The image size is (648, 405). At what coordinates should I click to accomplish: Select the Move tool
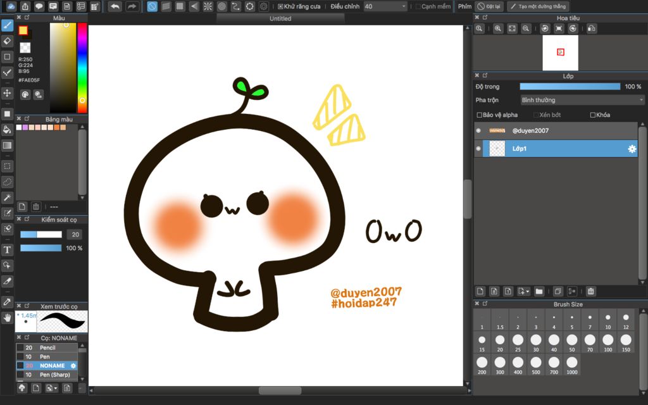(8, 93)
